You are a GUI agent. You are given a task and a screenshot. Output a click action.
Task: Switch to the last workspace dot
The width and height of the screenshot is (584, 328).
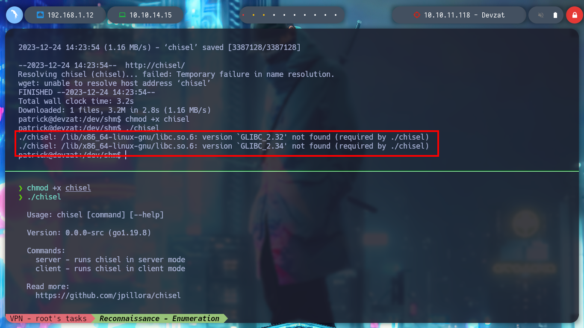coord(336,15)
